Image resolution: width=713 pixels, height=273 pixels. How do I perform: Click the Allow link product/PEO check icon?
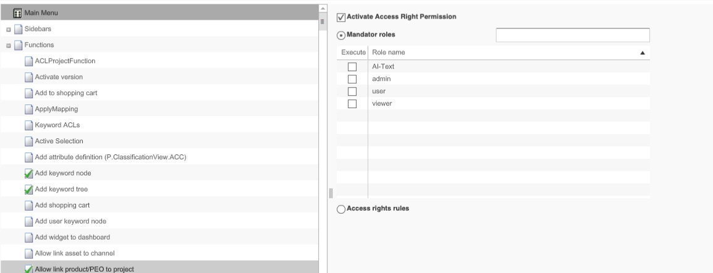(28, 269)
